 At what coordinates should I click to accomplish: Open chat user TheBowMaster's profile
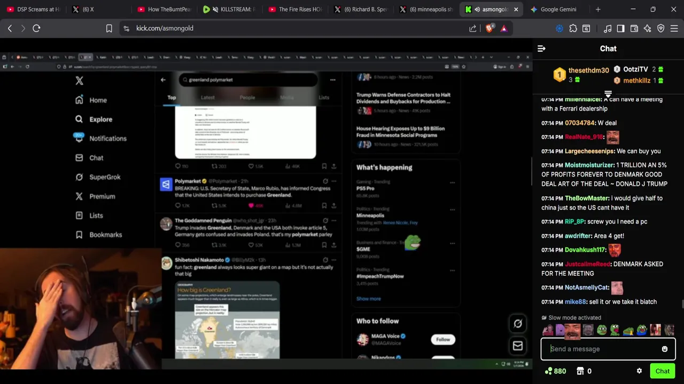click(587, 198)
